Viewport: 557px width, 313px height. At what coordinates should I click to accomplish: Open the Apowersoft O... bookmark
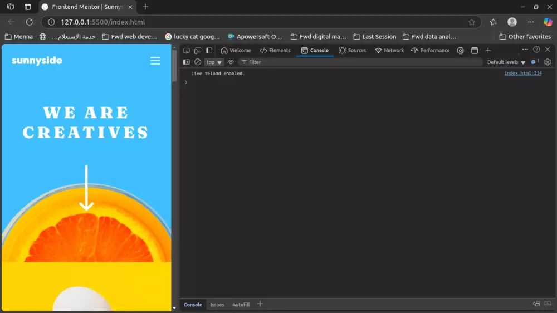click(255, 37)
